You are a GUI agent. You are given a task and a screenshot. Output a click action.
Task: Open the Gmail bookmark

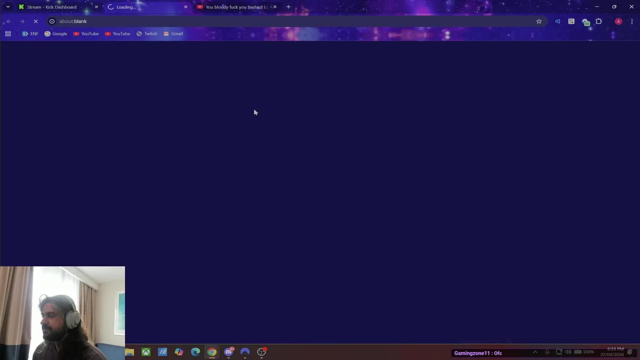(x=173, y=34)
